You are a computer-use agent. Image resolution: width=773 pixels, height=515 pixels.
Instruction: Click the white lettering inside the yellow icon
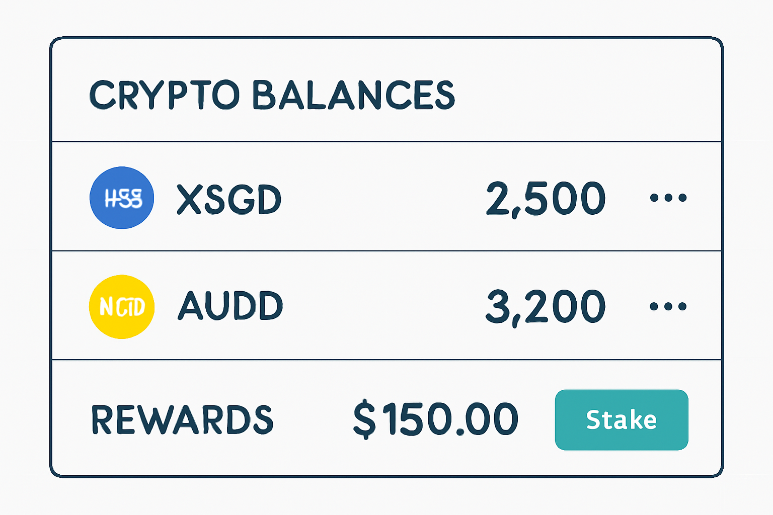(x=122, y=307)
